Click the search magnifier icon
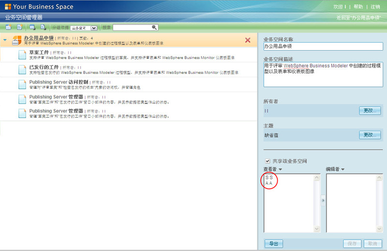The height and width of the screenshot is (251, 387). coord(154,27)
